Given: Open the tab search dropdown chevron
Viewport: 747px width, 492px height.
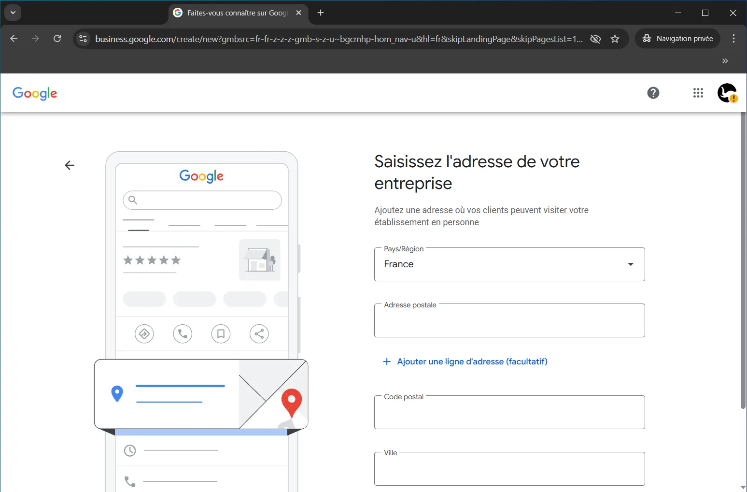Looking at the screenshot, I should 13,13.
